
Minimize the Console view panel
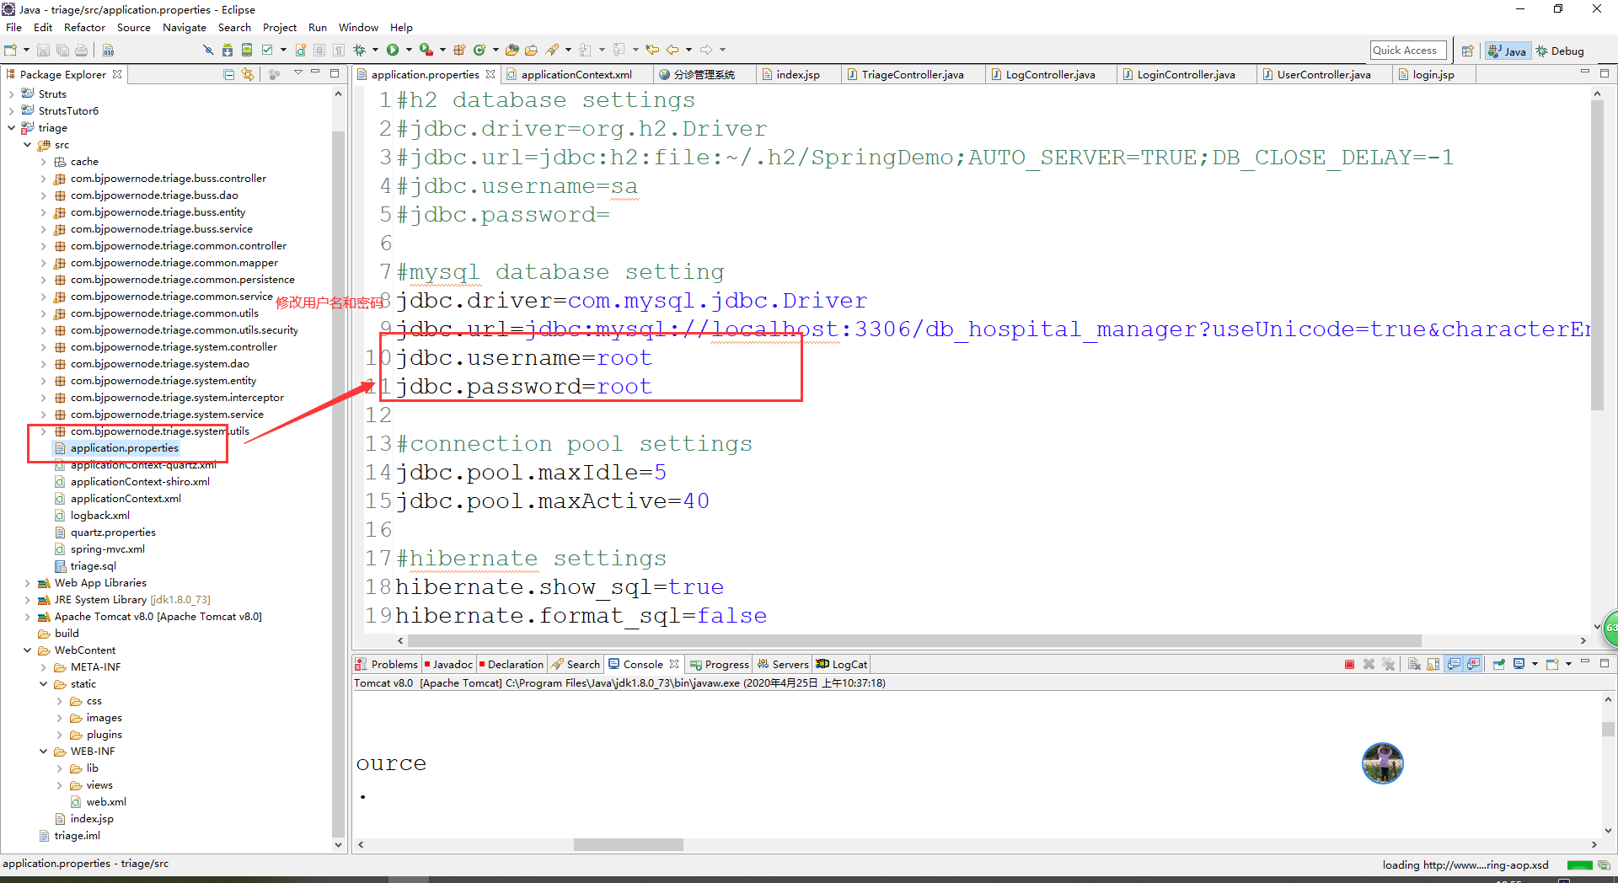1584,661
